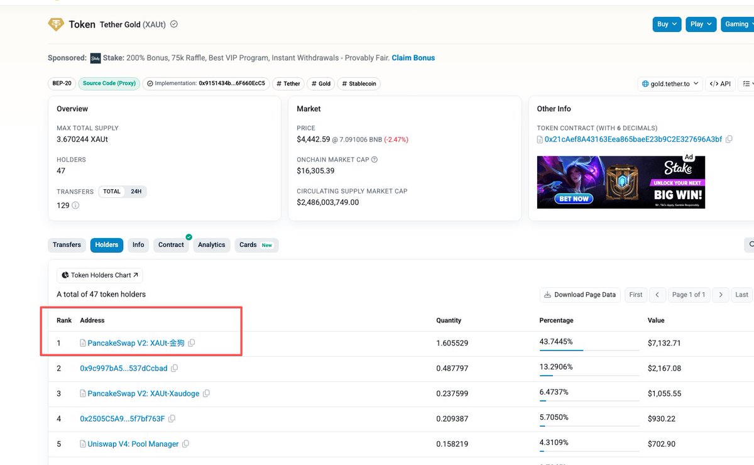
Task: Copy the PancakeSwap V2: XAUt-金狗 address
Action: pyautogui.click(x=192, y=343)
